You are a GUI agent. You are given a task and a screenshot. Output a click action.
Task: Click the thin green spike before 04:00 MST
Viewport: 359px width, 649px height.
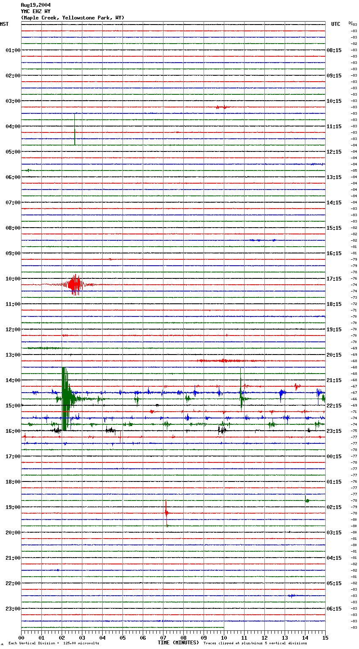pyautogui.click(x=75, y=129)
